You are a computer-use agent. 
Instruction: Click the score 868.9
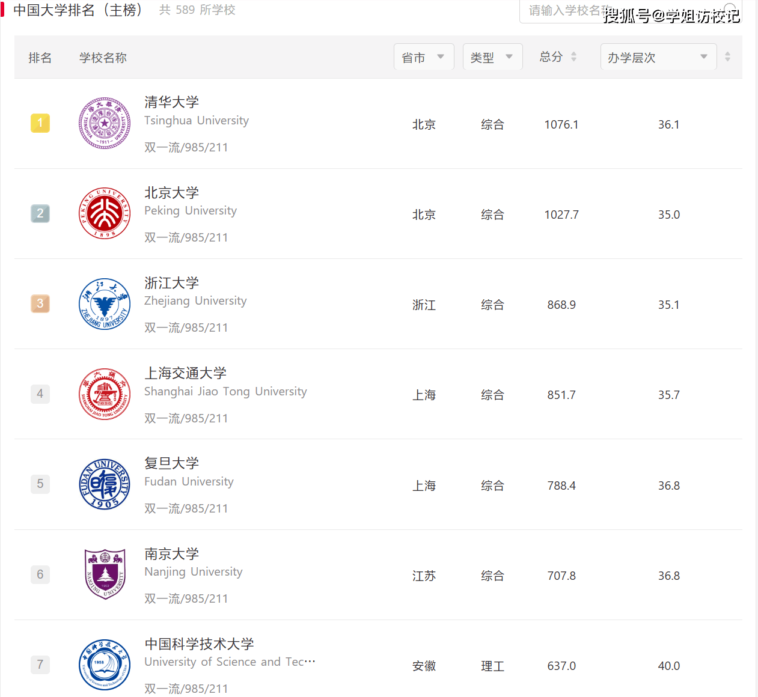click(561, 305)
